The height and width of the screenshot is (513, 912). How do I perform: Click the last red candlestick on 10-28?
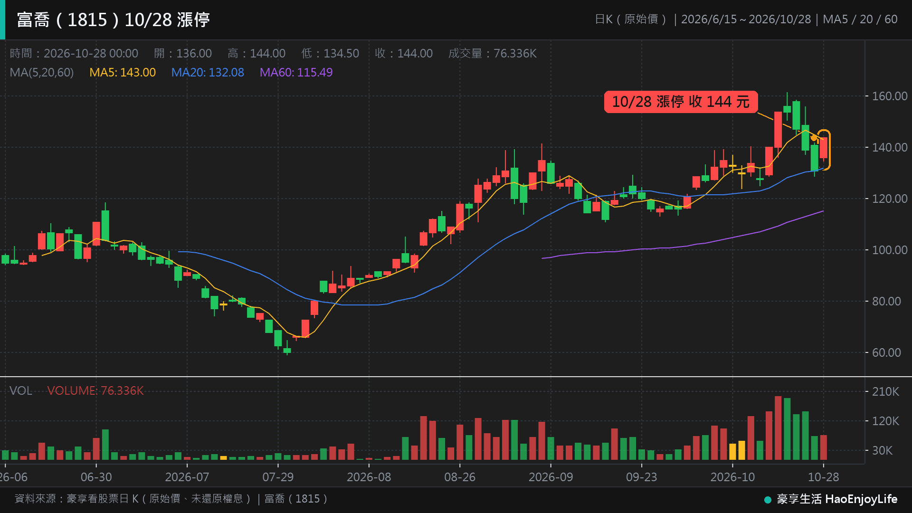[824, 148]
